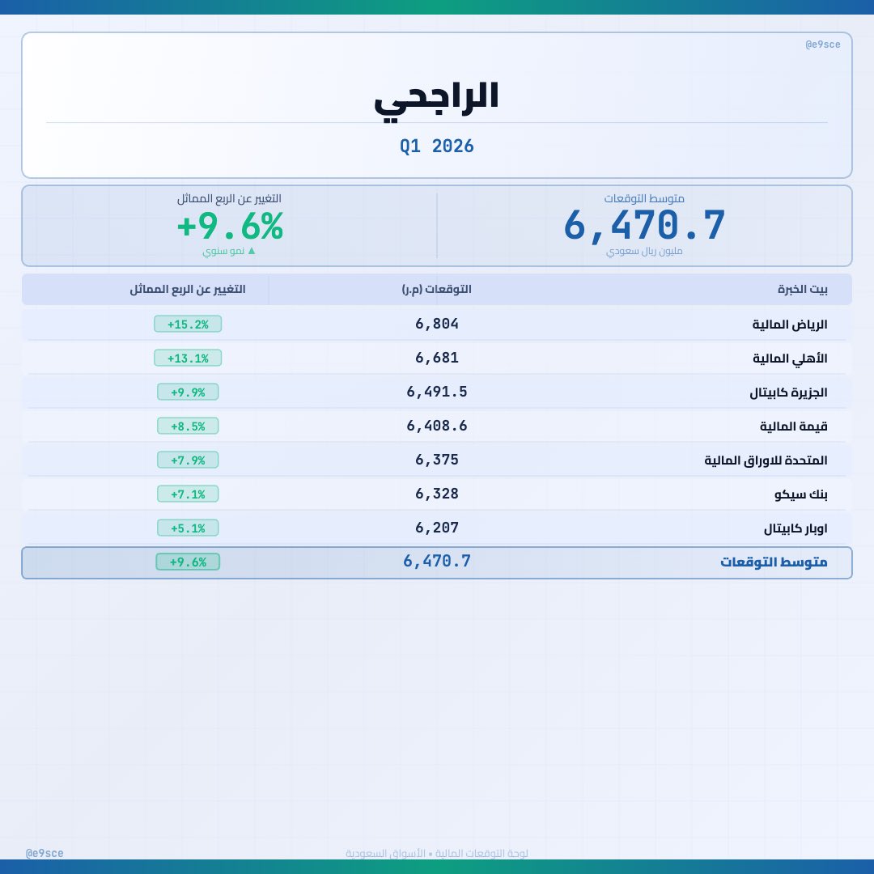The width and height of the screenshot is (874, 874).
Task: Select the الجزيرة كابيتال row name
Action: point(788,392)
